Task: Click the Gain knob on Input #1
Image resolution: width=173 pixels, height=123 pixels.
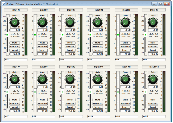Action: [15, 22]
